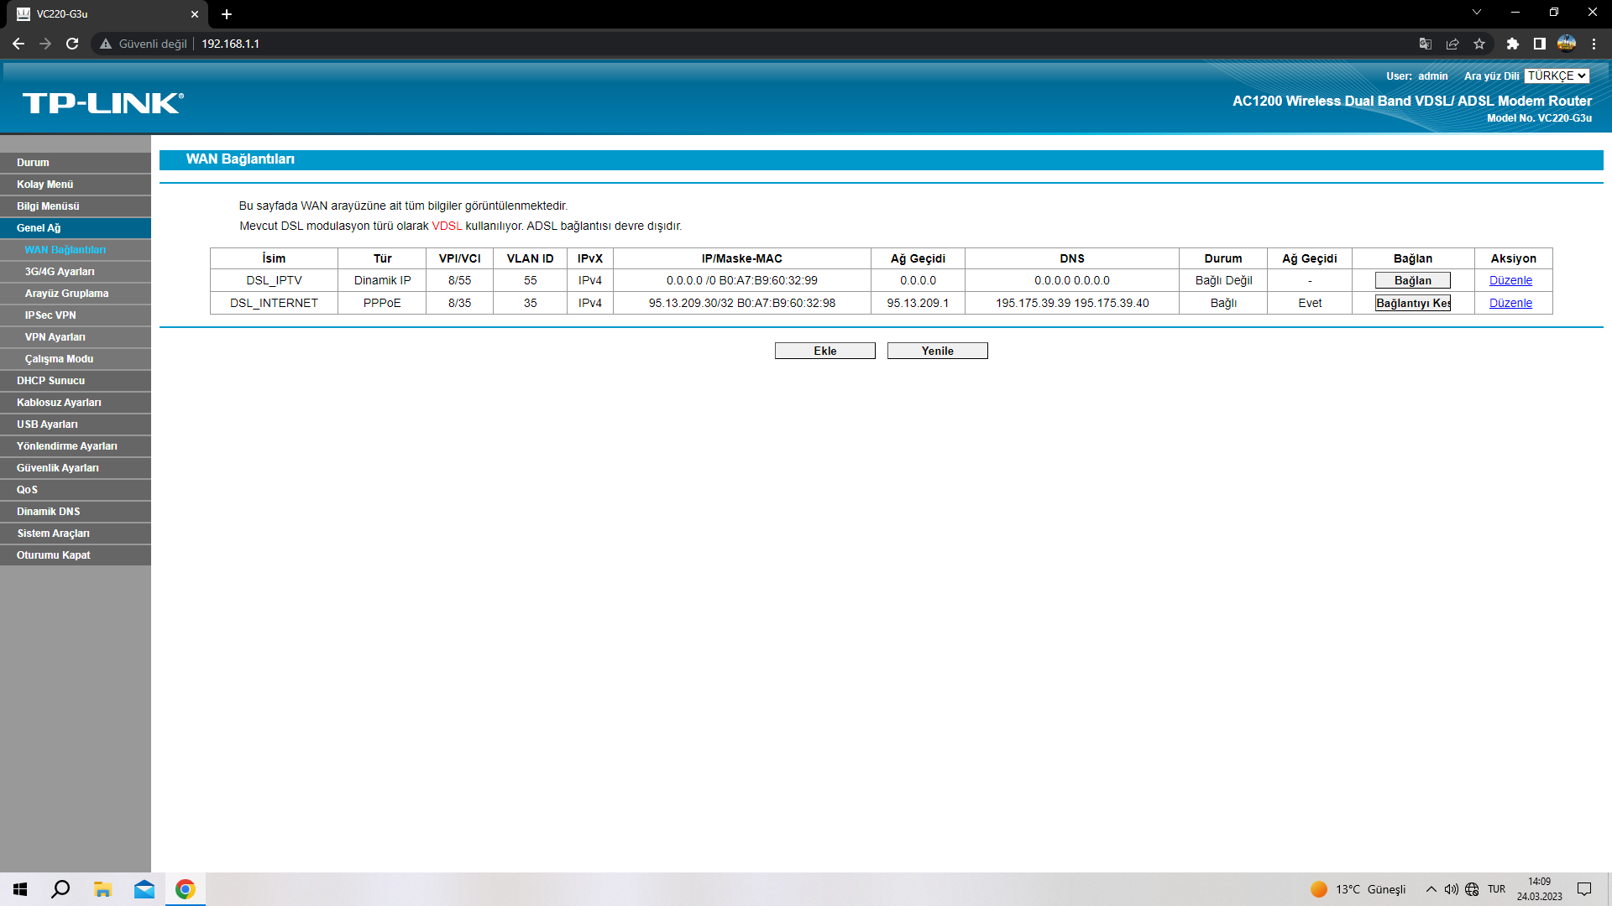Open Sistem Araçları in the sidebar
This screenshot has height=906, width=1612.
pos(53,534)
